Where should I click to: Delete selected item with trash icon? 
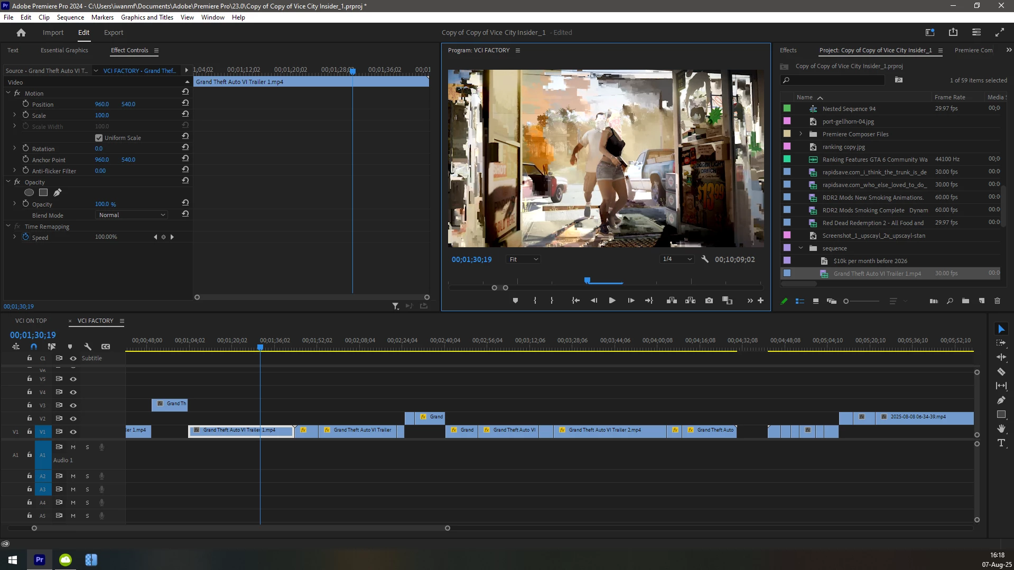click(x=998, y=301)
